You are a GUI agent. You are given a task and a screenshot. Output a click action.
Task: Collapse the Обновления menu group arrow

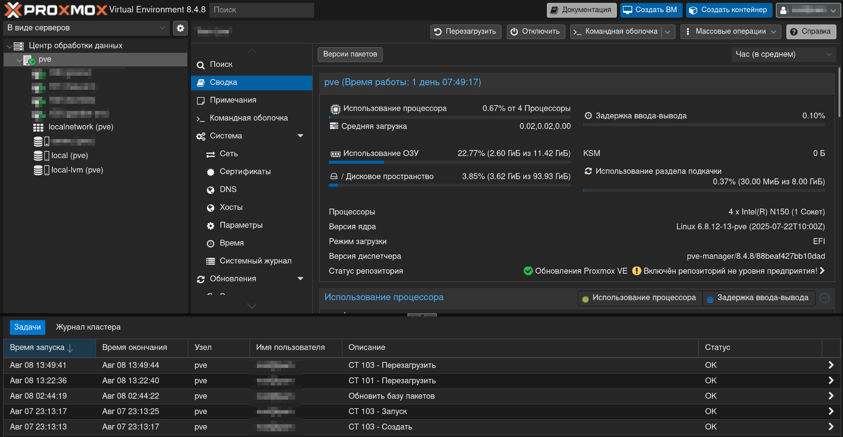[x=301, y=279]
